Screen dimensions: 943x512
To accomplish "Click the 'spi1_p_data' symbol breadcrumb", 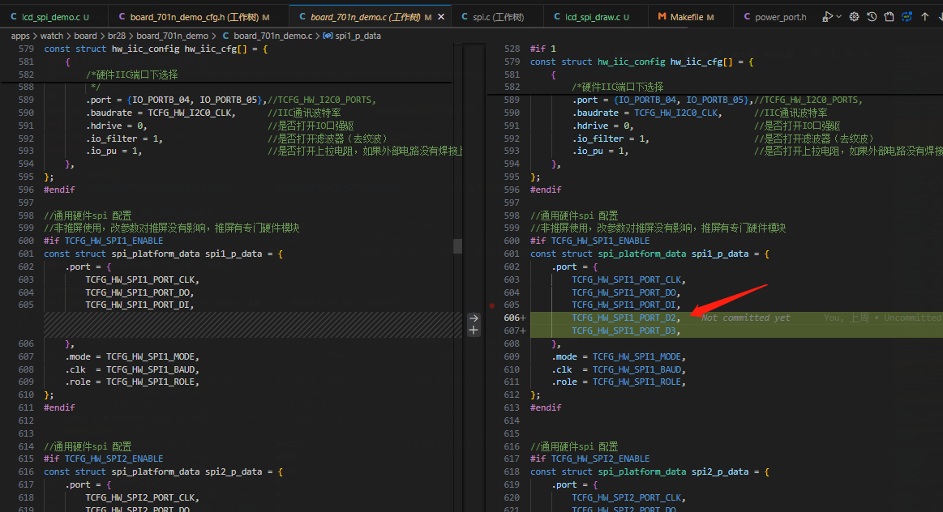I will click(358, 36).
